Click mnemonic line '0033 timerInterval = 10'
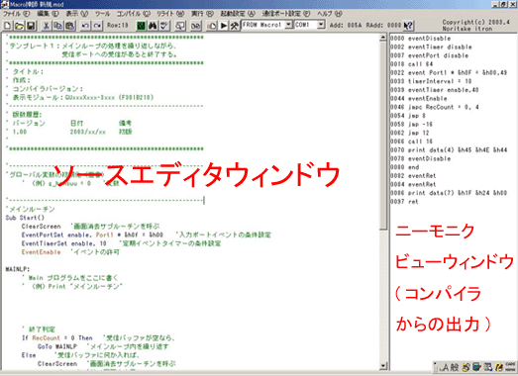 [x=431, y=81]
